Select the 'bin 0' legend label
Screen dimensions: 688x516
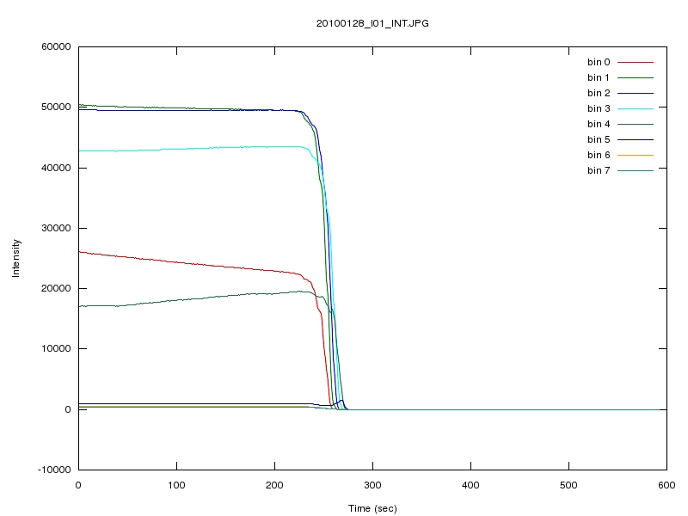coord(599,62)
